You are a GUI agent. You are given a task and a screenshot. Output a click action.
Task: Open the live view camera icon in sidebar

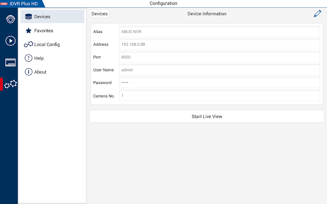click(x=10, y=19)
